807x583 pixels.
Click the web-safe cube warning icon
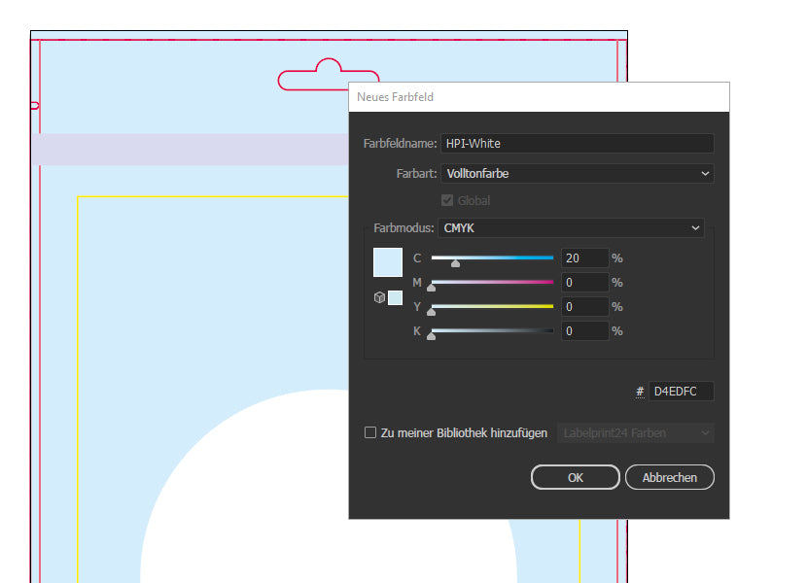click(x=379, y=297)
